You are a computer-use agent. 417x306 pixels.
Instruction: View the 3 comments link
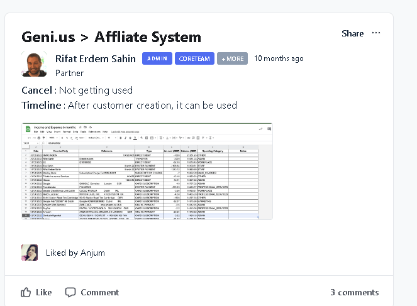tap(355, 292)
